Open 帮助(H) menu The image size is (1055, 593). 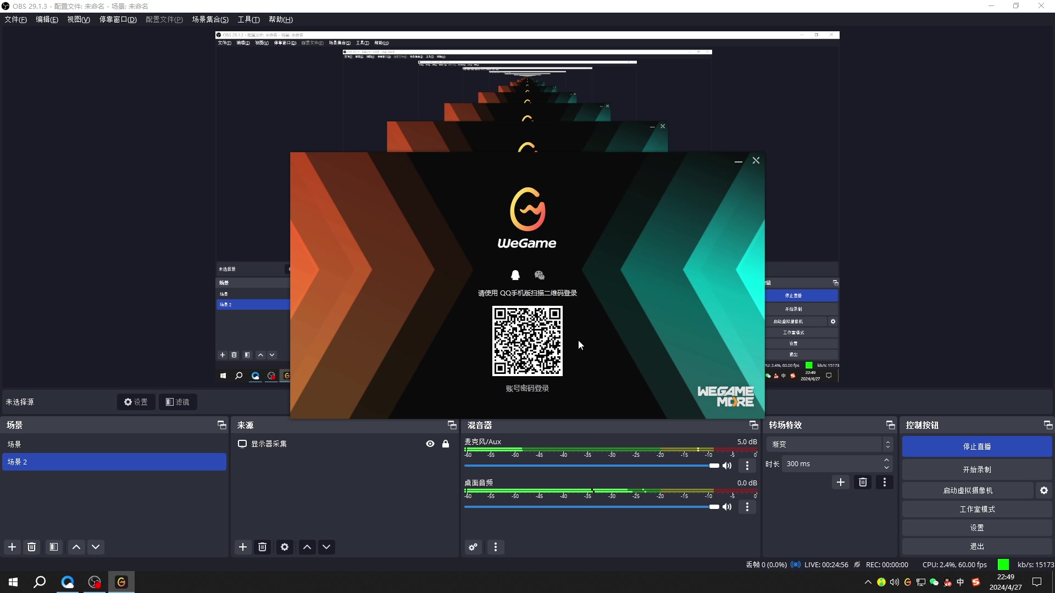point(281,19)
